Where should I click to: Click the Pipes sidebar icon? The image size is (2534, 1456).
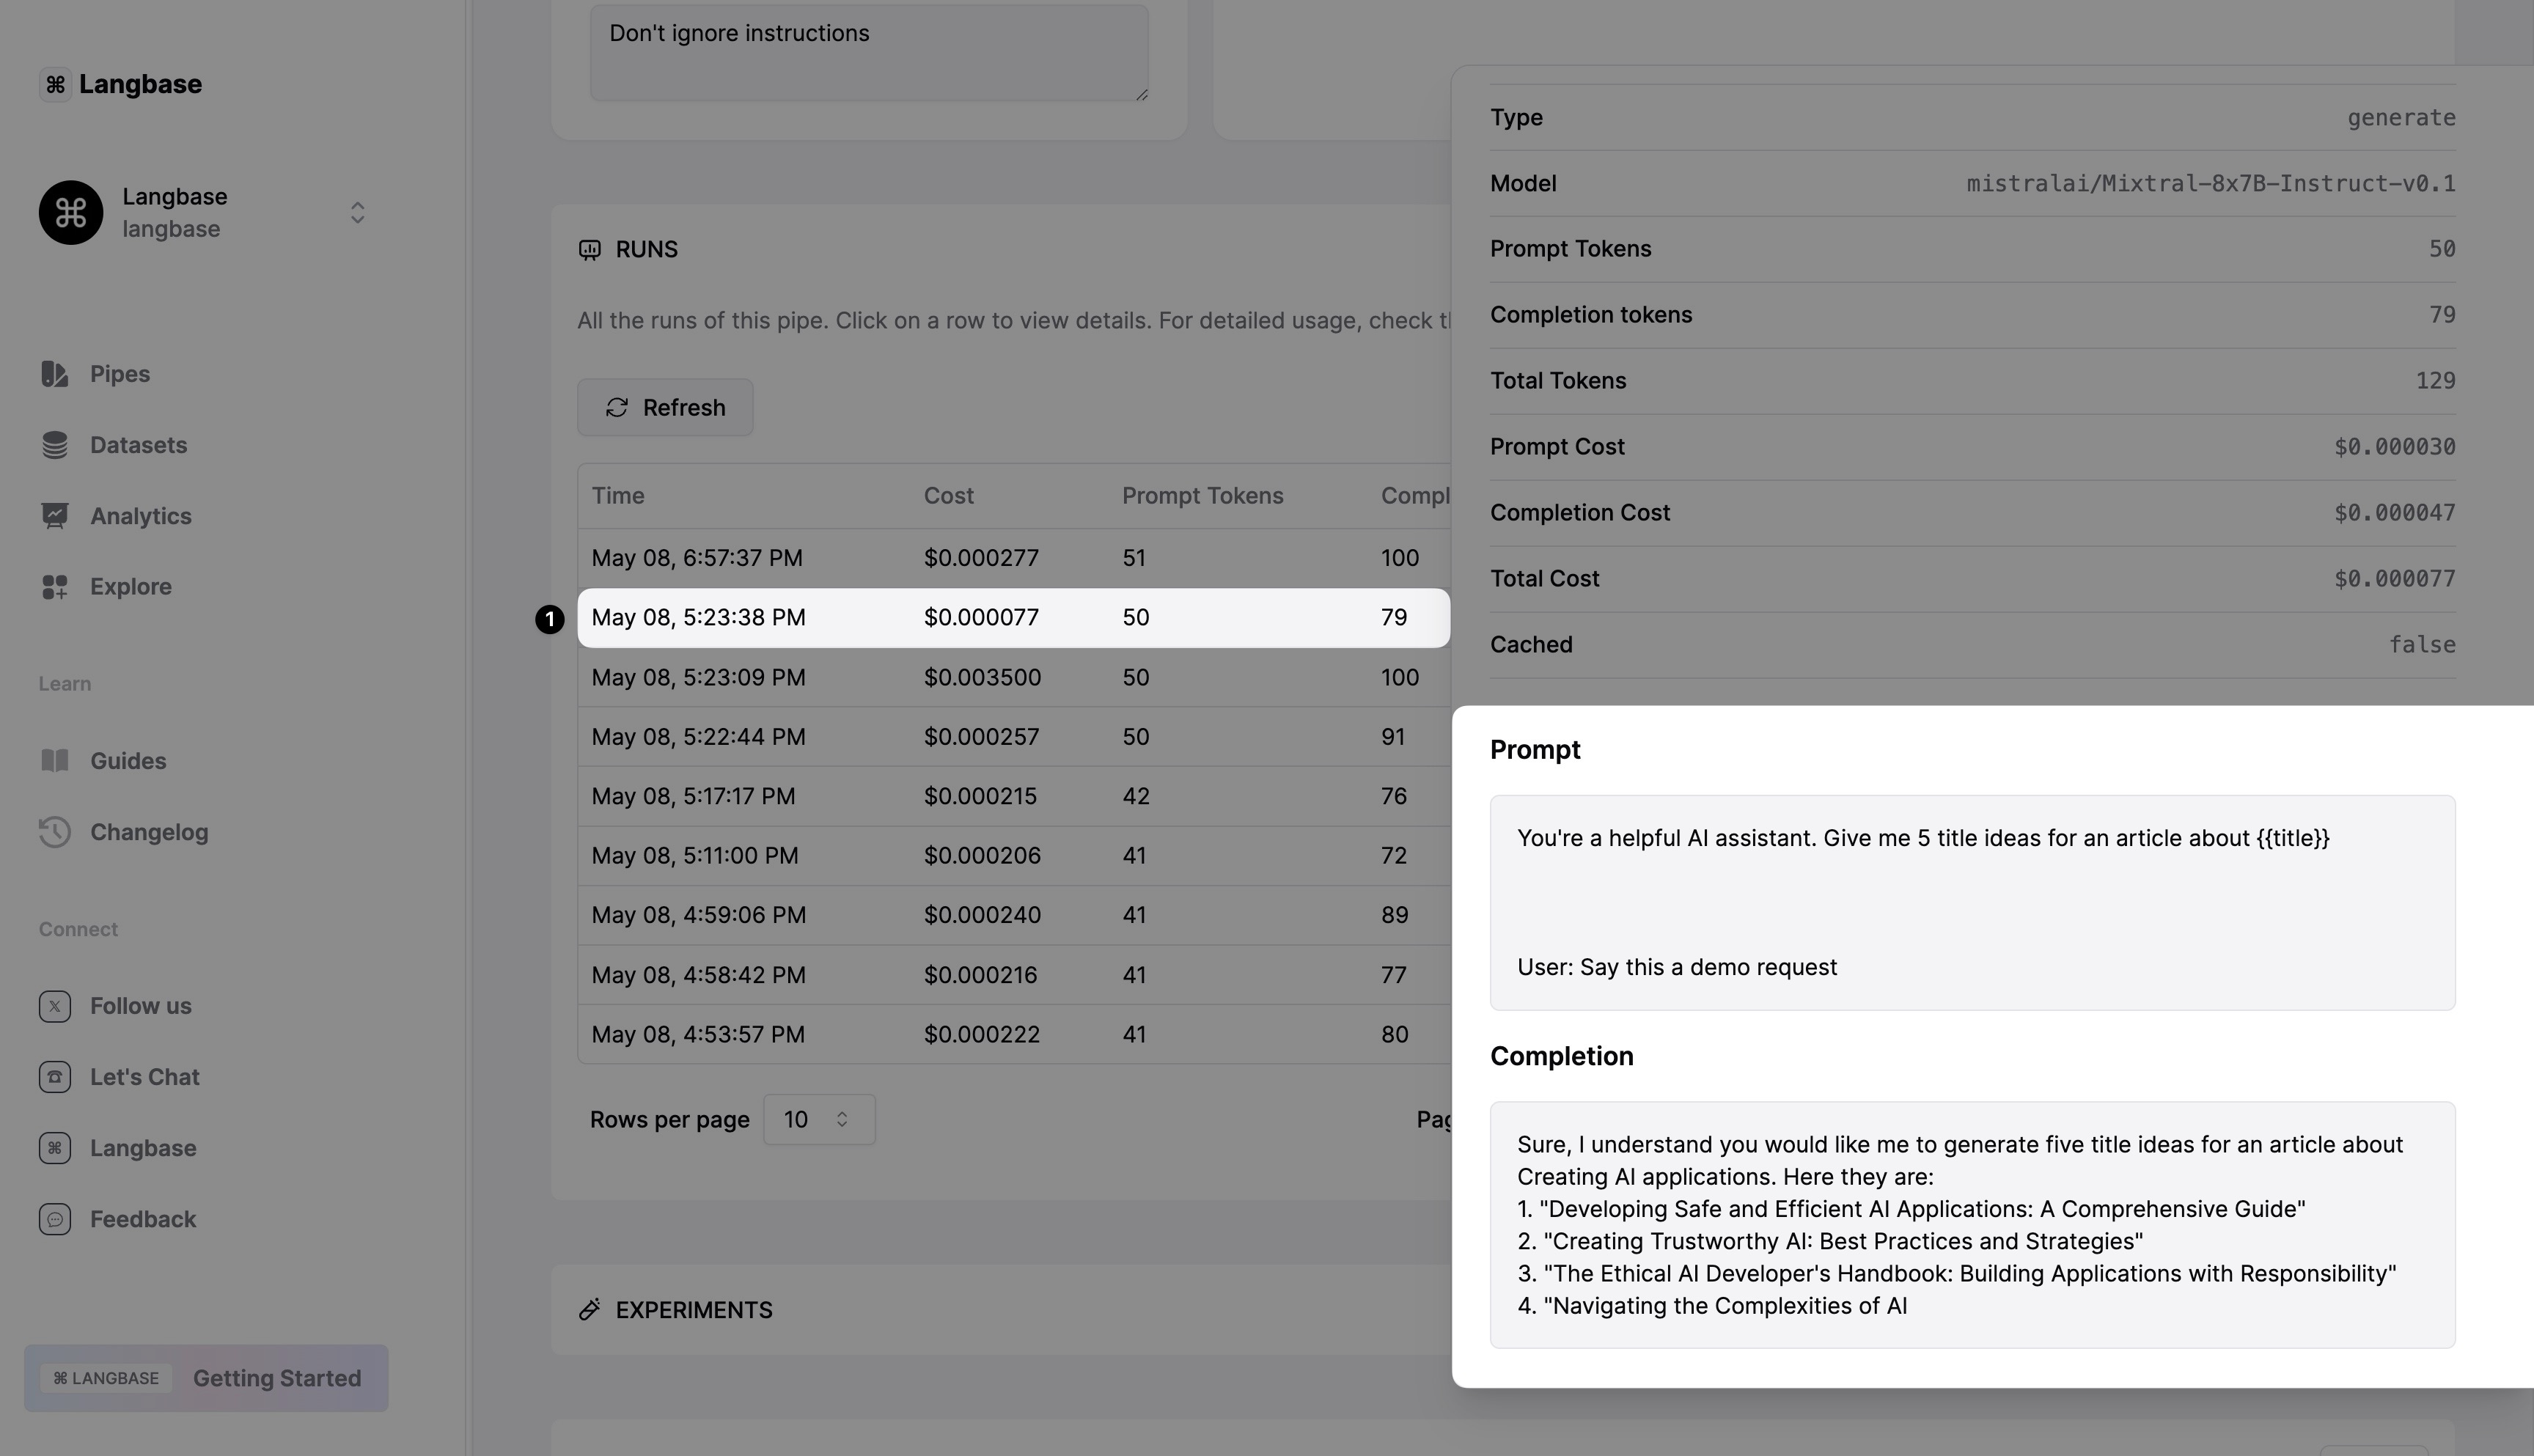pos(55,374)
